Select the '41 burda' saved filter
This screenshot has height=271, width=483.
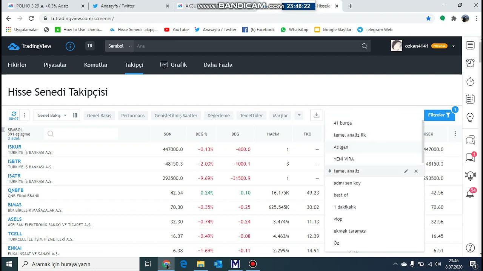point(374,123)
